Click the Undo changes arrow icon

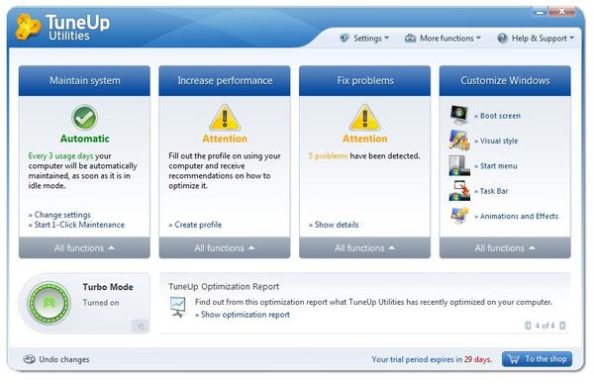point(29,359)
